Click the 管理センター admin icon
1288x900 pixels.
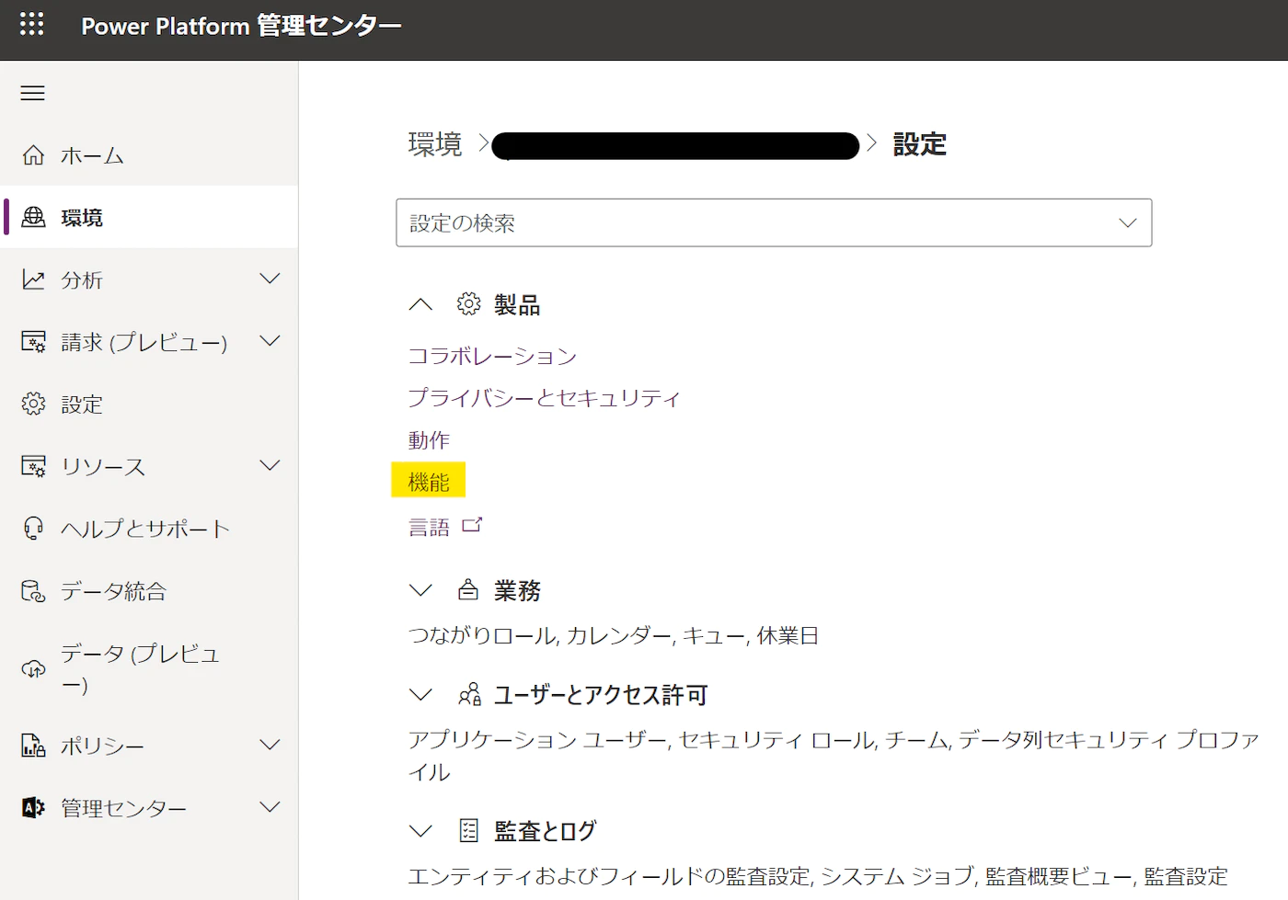tap(33, 808)
